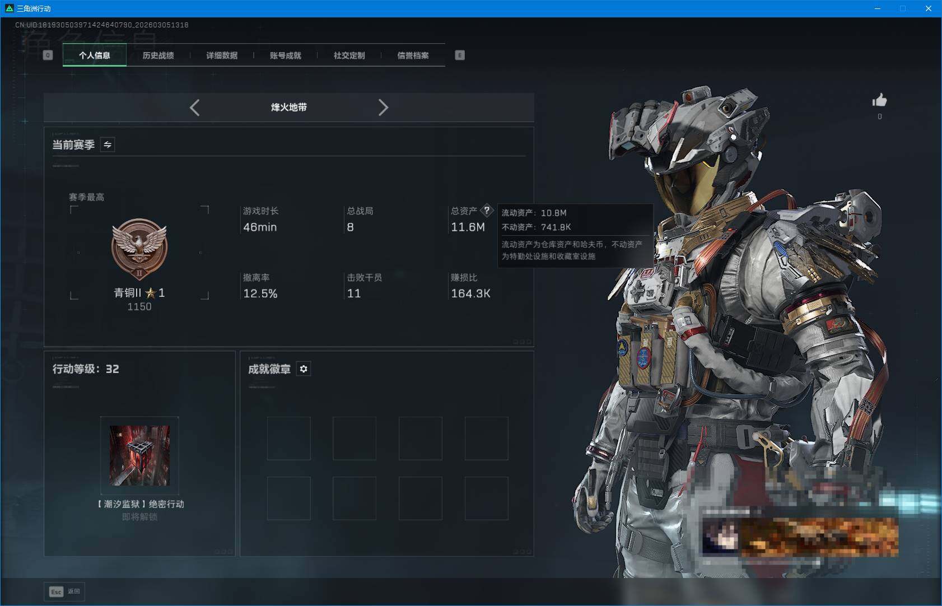This screenshot has width=942, height=606.
Task: Open the achievement badge settings gear
Action: [304, 369]
